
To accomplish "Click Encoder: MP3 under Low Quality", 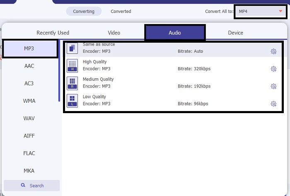I will point(97,104).
